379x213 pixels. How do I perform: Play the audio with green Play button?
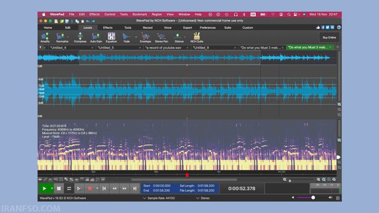point(44,188)
